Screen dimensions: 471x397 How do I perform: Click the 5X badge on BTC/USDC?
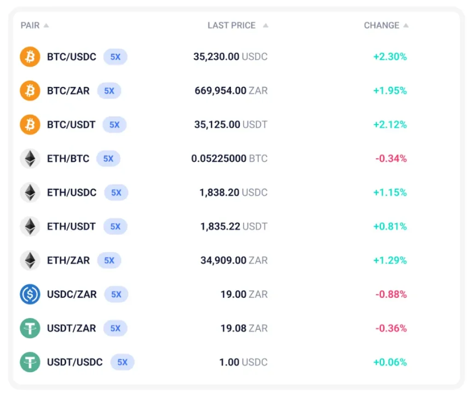click(115, 57)
